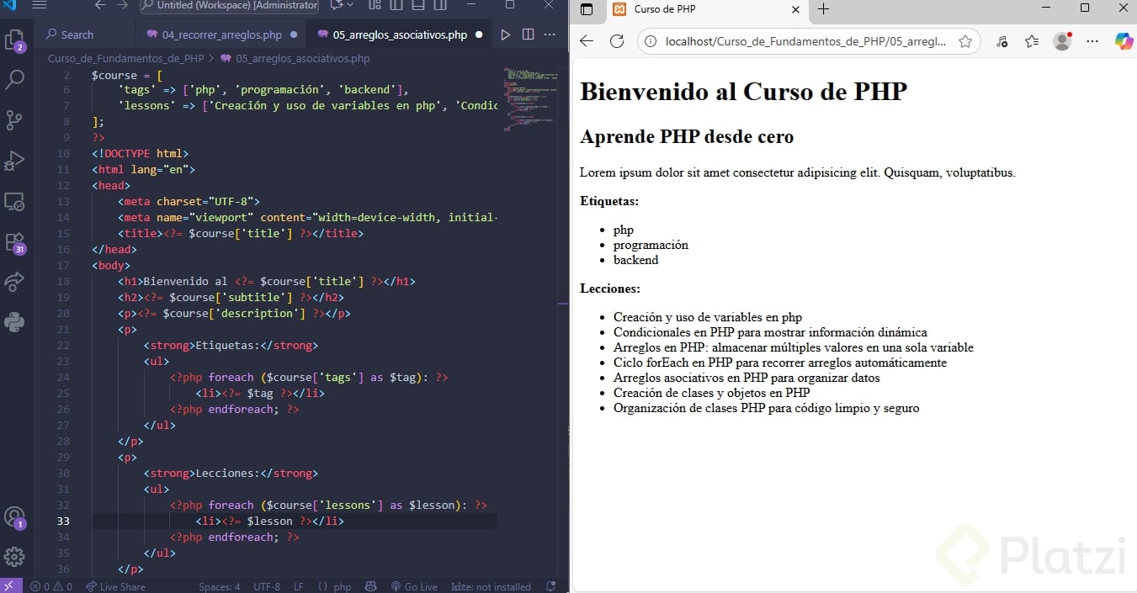Screen dimensions: 1137x593
Task: Open the Live Share activity bar icon
Action: tap(14, 282)
